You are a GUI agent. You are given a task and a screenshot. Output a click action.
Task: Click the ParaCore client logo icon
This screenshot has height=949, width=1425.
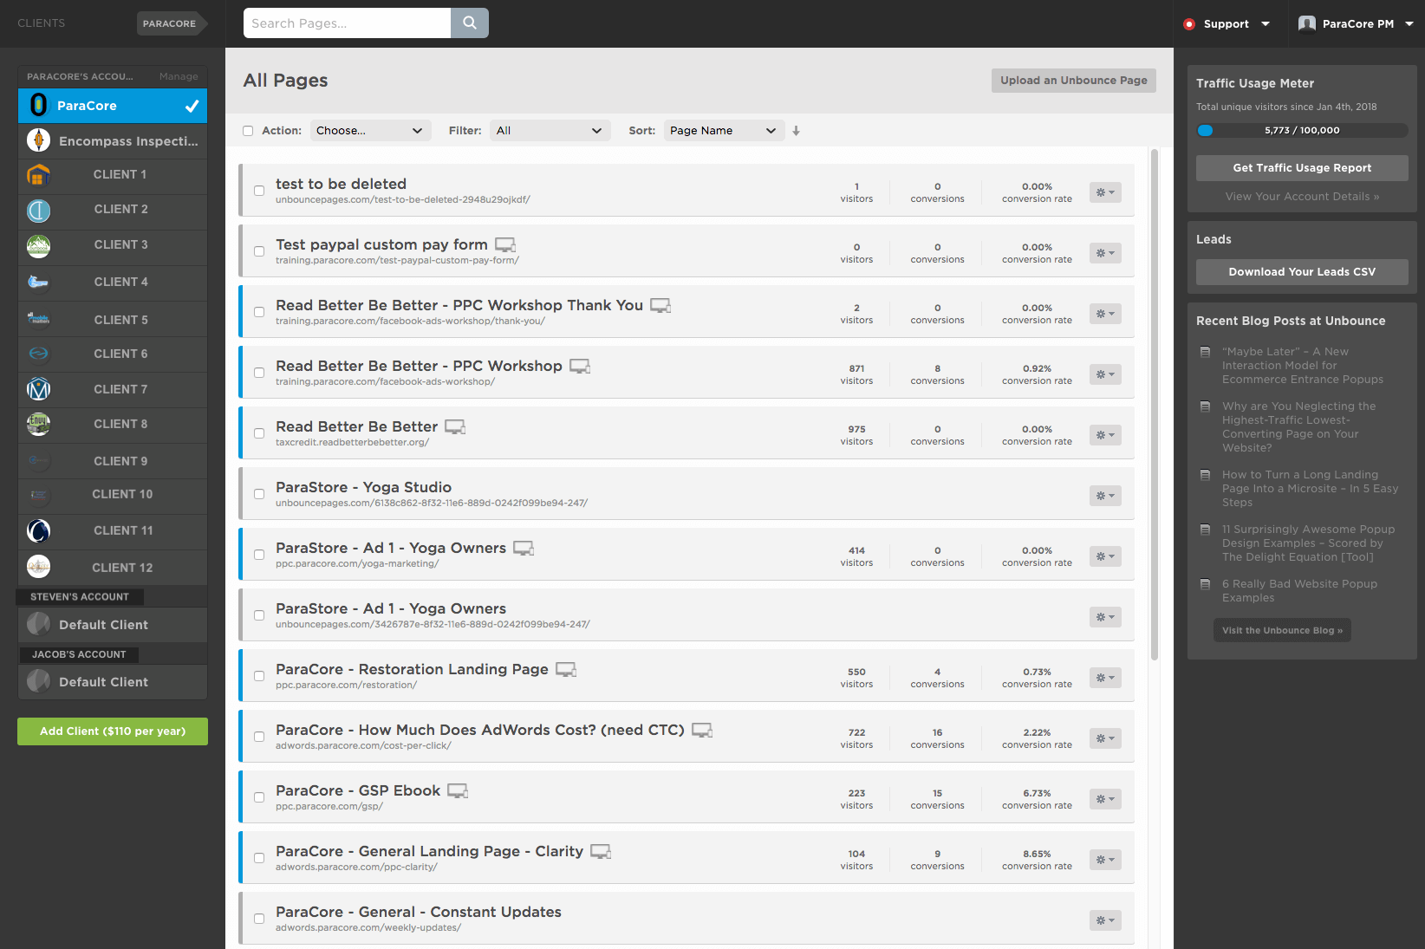point(39,106)
